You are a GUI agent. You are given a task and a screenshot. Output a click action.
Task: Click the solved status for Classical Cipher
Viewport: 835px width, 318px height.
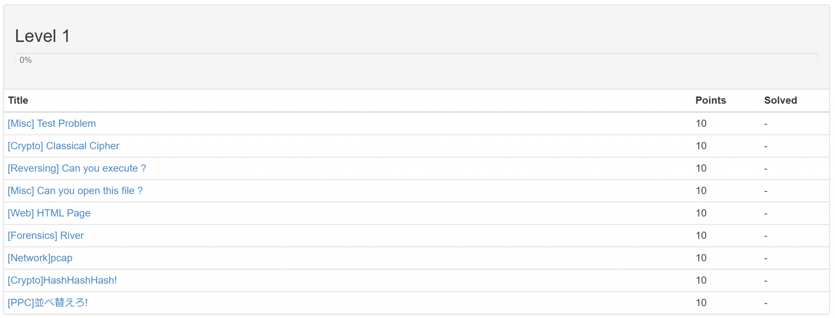(x=766, y=146)
